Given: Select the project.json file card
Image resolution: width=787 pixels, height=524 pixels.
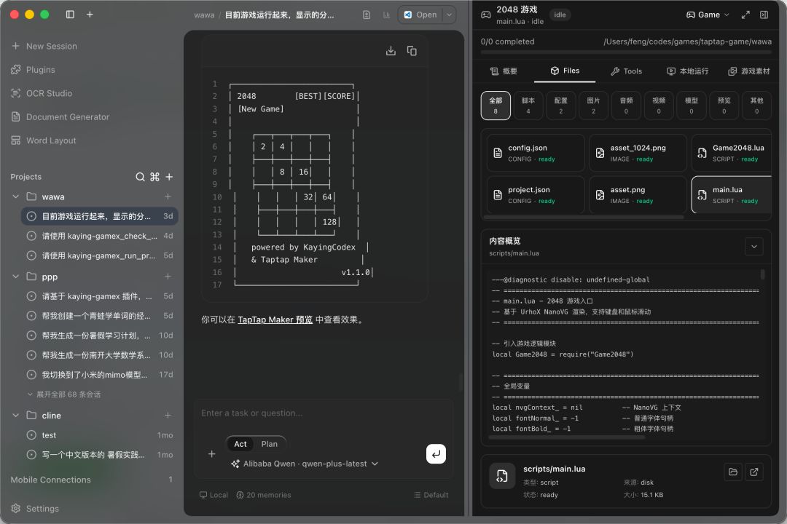Looking at the screenshot, I should pos(536,194).
